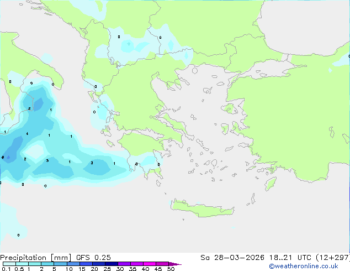
Task: Click the "15" legend tick label
Action: [82, 269]
